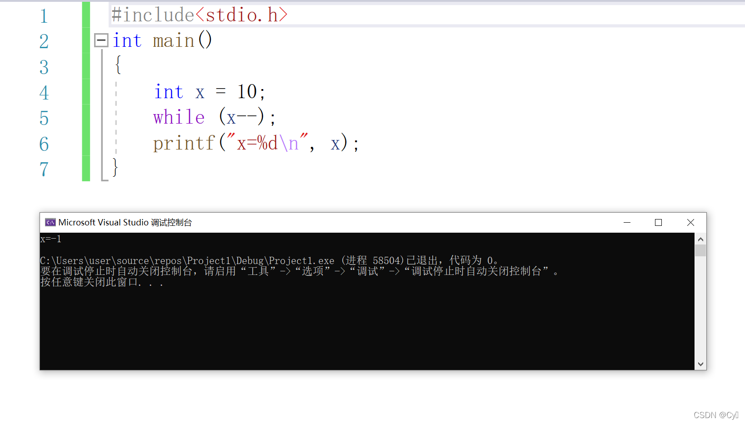Screen dimensions: 745x424
Task: Click the console scrollbar up arrow
Action: point(700,239)
